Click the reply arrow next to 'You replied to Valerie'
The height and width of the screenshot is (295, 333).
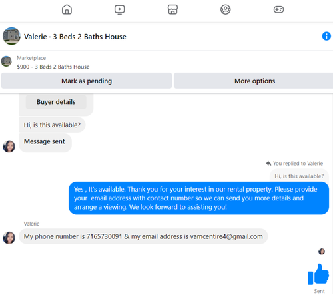click(x=268, y=164)
